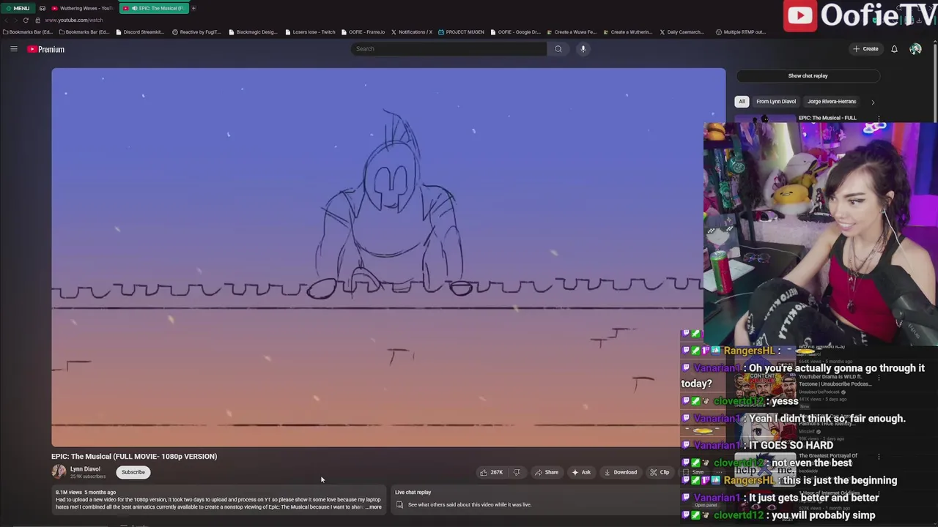
Task: Click the 8.1M views text
Action: 70,493
